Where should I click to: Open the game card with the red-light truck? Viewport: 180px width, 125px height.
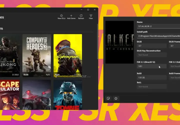36,95
